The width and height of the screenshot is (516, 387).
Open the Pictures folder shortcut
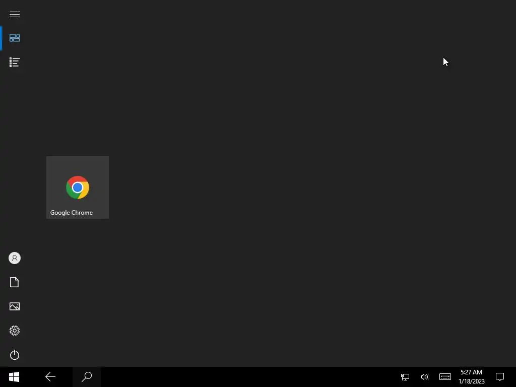pyautogui.click(x=15, y=306)
